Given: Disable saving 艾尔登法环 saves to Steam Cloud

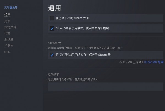Looking at the screenshot, I should pyautogui.click(x=52, y=55).
